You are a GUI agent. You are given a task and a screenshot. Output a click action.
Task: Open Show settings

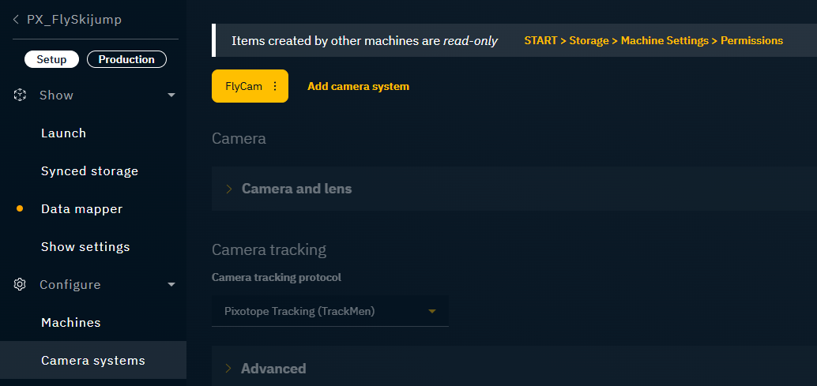[x=85, y=247]
